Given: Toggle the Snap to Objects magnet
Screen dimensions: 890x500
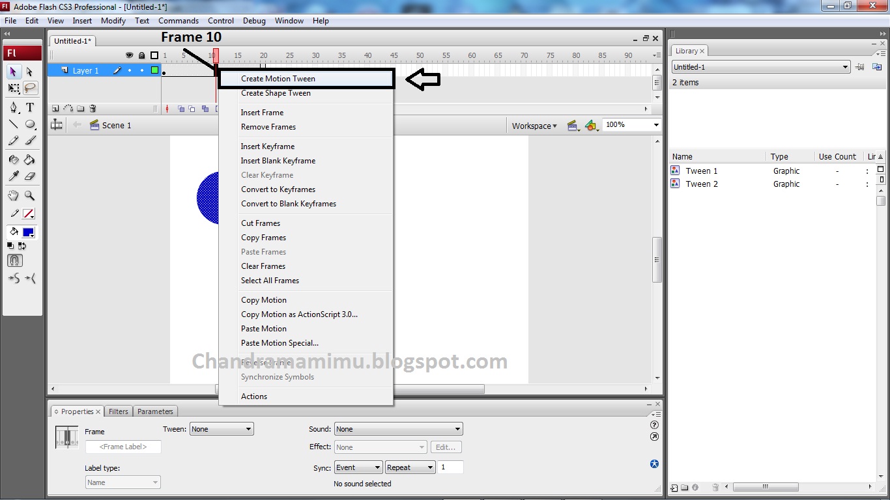Looking at the screenshot, I should pos(14,260).
